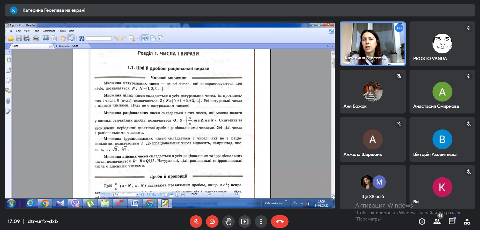The image size is (480, 230).
Task: Open the activities panel
Action: (467, 222)
